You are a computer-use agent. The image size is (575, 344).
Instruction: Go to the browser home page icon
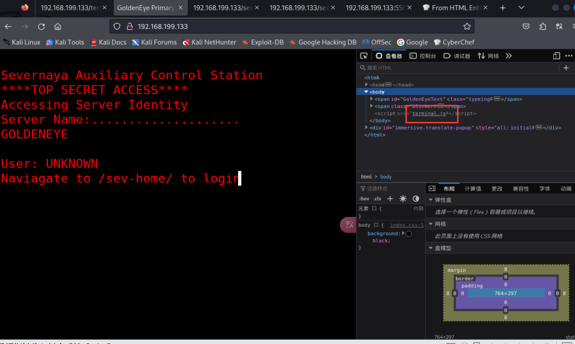tap(58, 26)
